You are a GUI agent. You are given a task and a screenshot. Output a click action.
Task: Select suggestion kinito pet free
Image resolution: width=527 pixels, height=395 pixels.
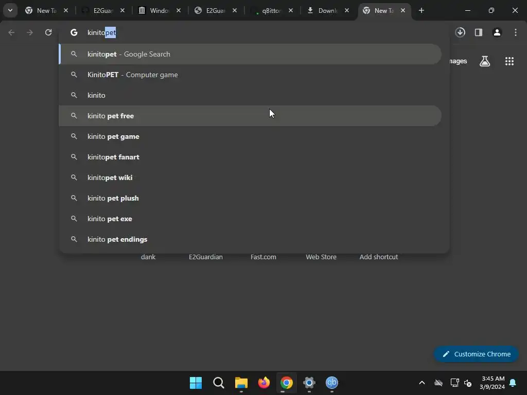(250, 116)
